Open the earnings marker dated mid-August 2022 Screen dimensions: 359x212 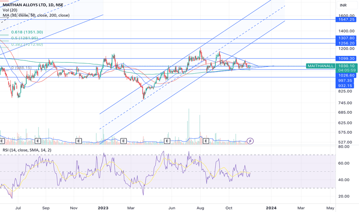tap(37, 141)
